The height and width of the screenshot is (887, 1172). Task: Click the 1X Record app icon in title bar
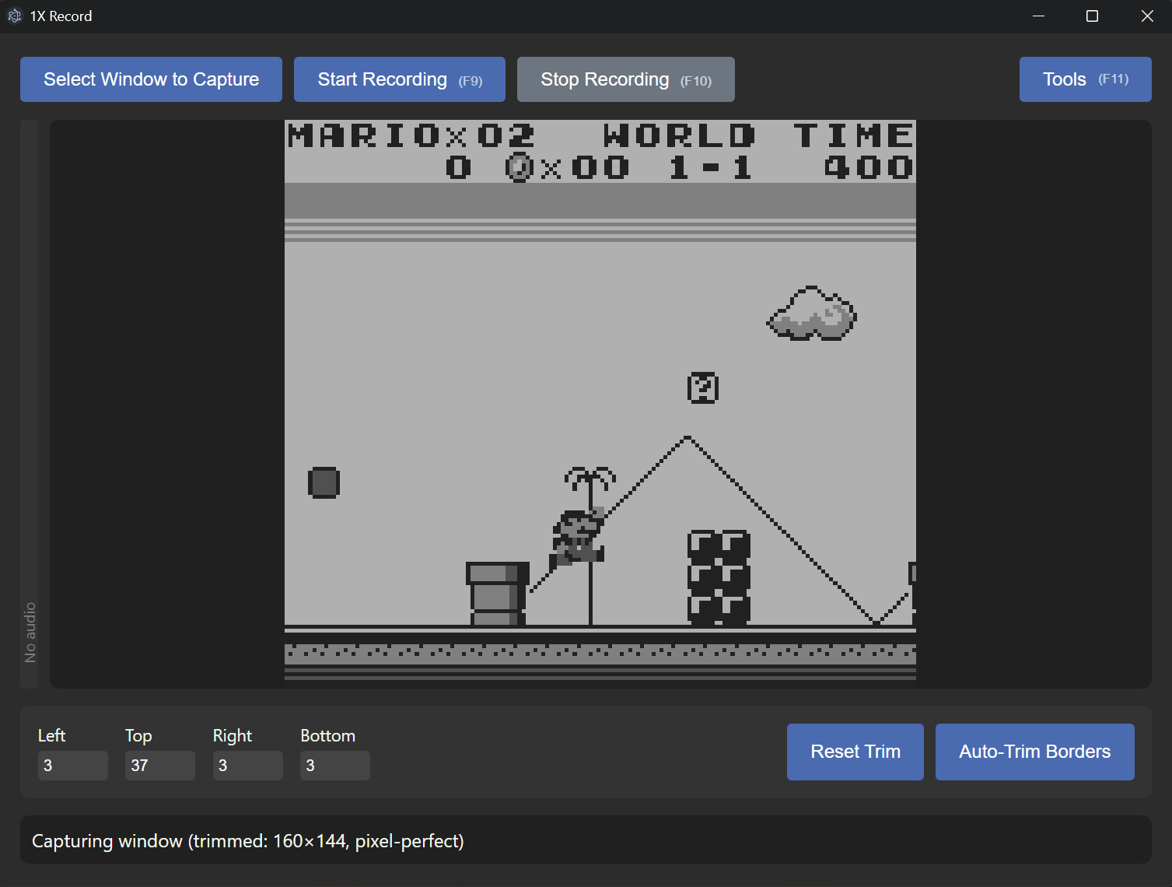15,16
